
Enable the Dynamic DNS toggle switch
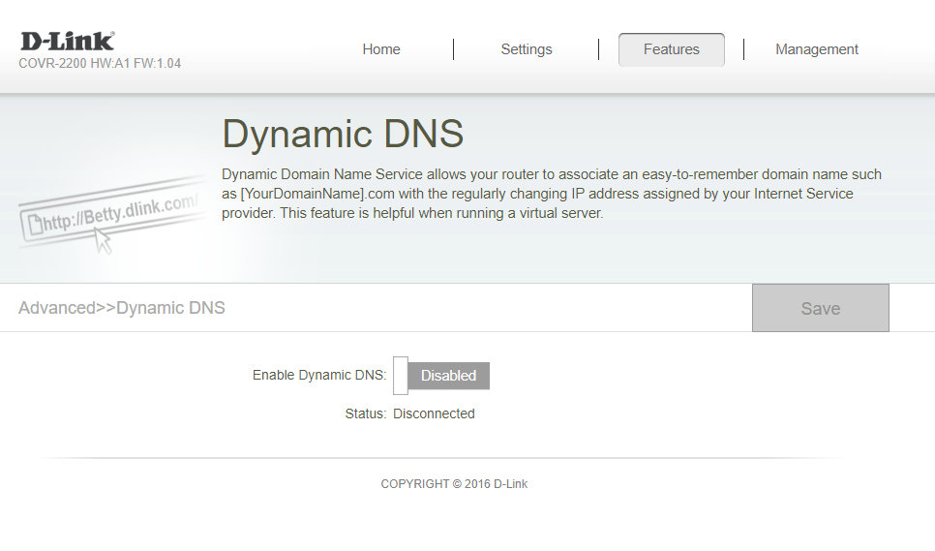440,376
